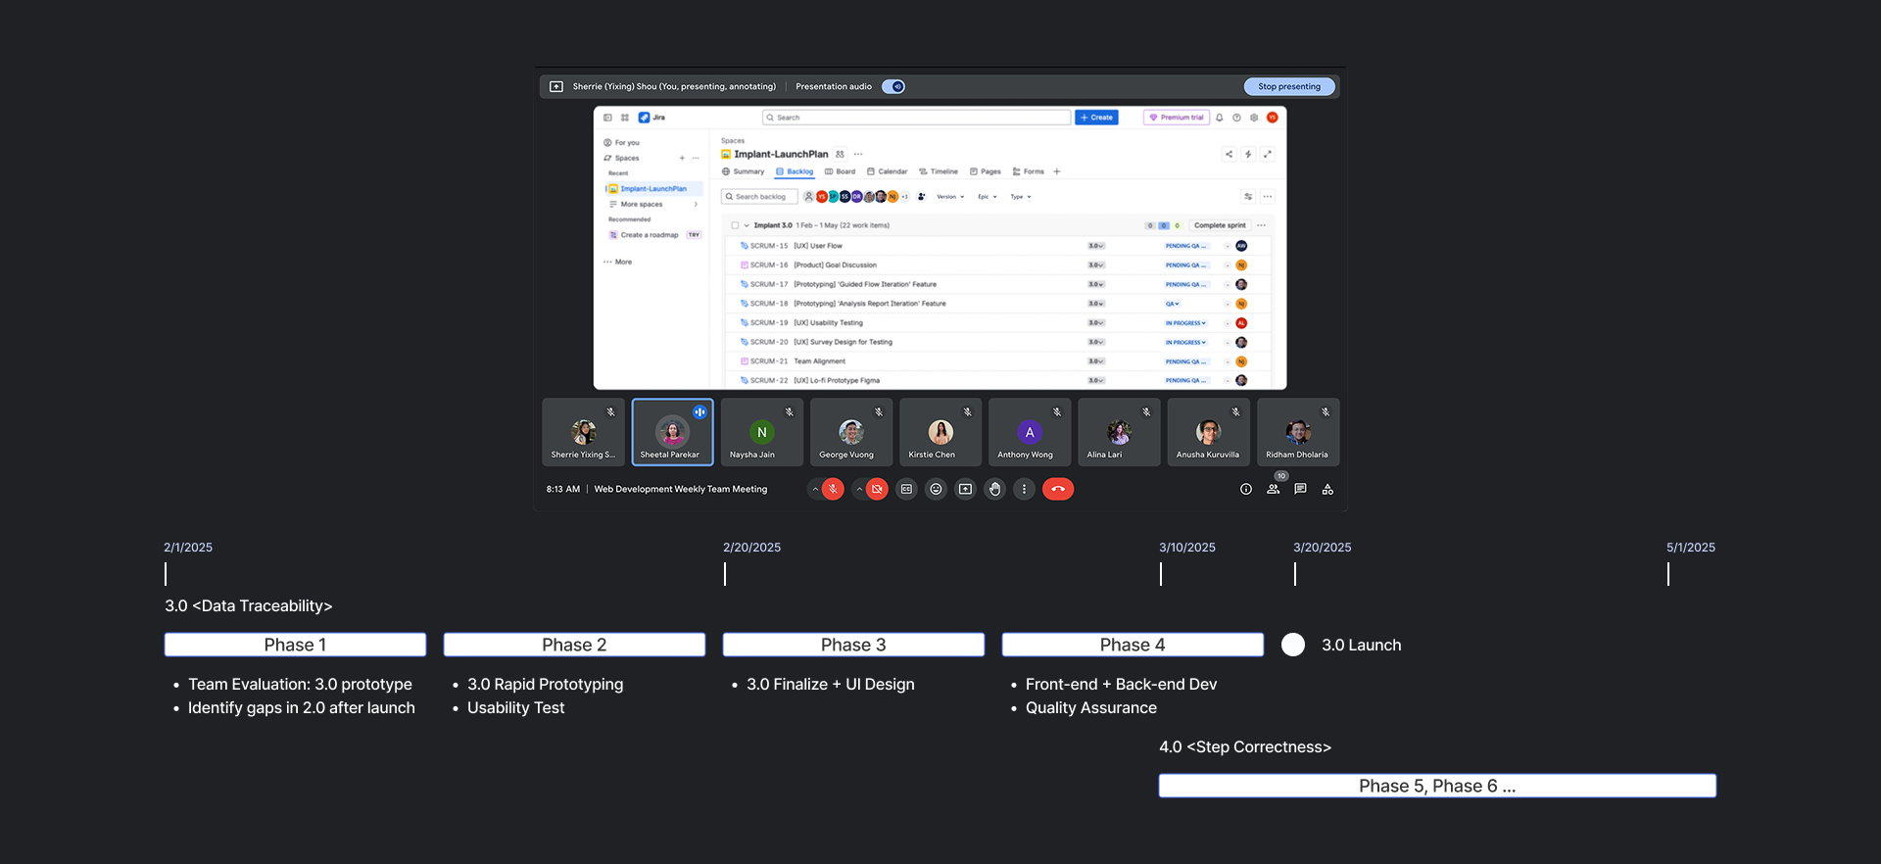Viewport: 1881px width, 864px height.
Task: Open the in-call chat panel
Action: tap(1300, 489)
